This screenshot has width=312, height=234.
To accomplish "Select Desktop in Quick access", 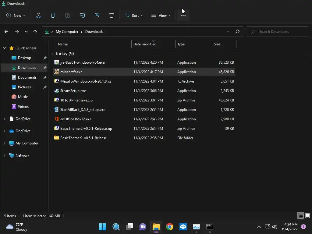I will point(24,58).
